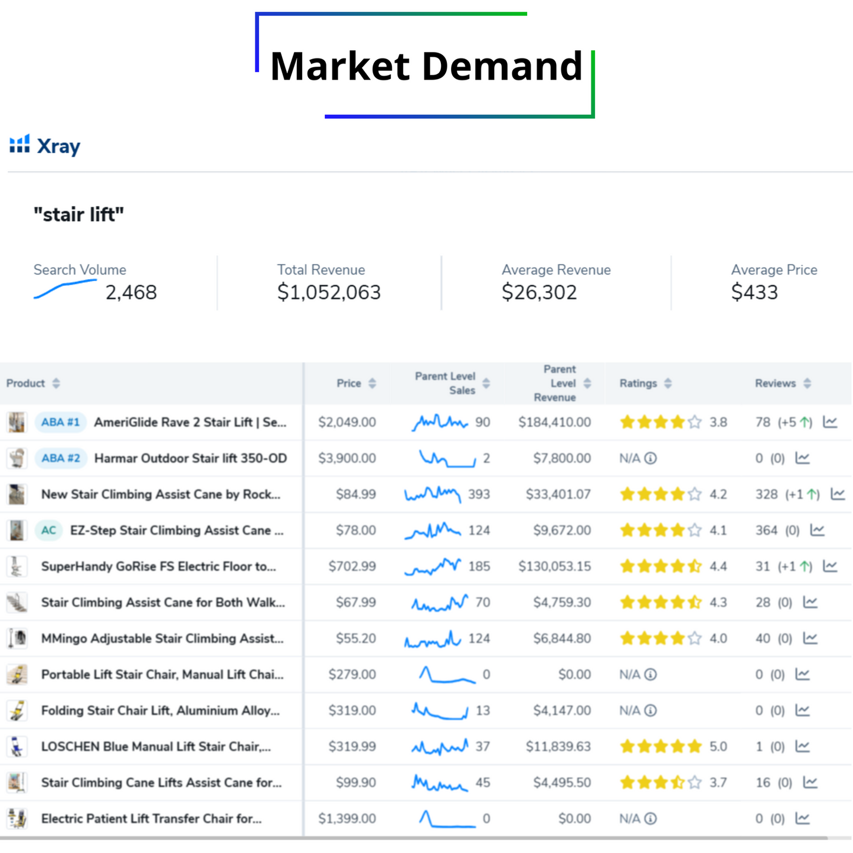
Task: Click sales sparkline for SuperHandy GoRise row
Action: (x=433, y=566)
